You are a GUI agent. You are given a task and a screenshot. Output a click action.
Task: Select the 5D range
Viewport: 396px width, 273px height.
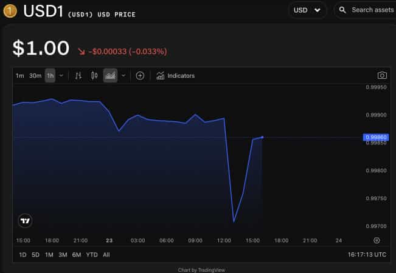click(x=36, y=255)
